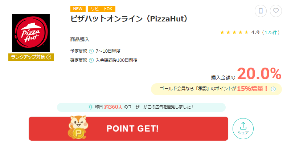
Task: Click help icon beside 15%増量 text
Action: [273, 89]
